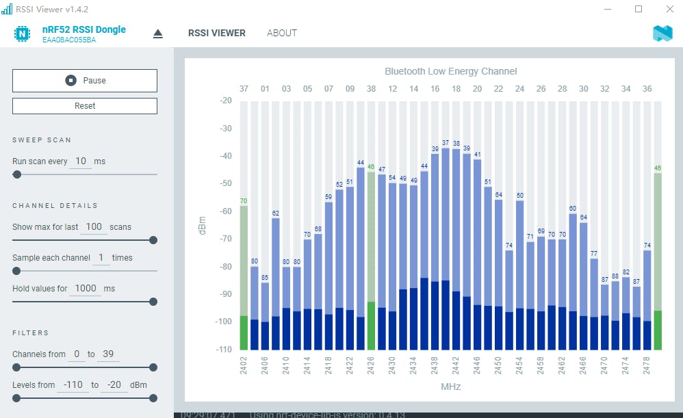
Task: Click the nRF chip device icon
Action: click(22, 34)
